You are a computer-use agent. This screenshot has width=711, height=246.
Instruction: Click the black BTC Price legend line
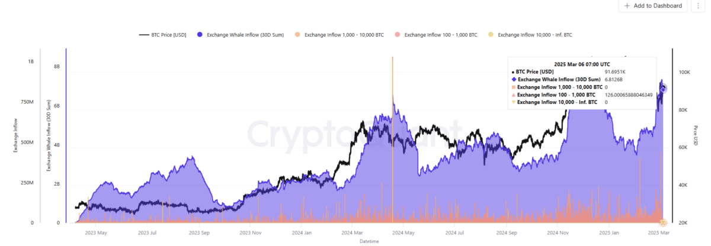click(144, 35)
